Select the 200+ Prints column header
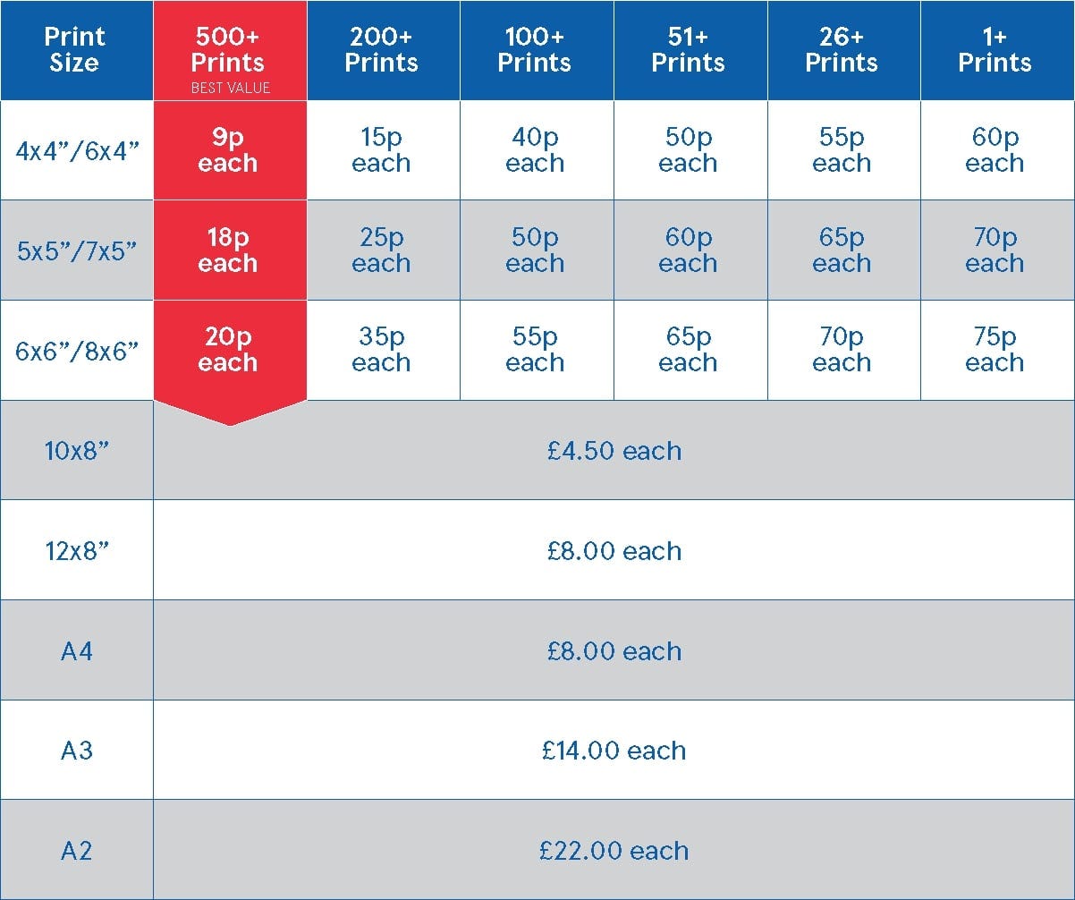1075x900 pixels. pyautogui.click(x=384, y=50)
